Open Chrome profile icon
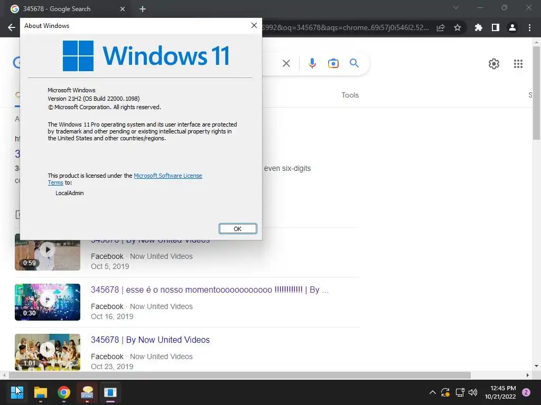The image size is (541, 405). pos(512,27)
